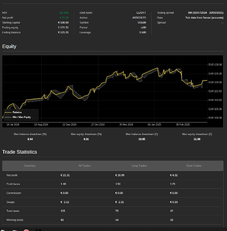Select the Ending equity value € 121.31
Screen dimensions: 227x231
(63, 28)
